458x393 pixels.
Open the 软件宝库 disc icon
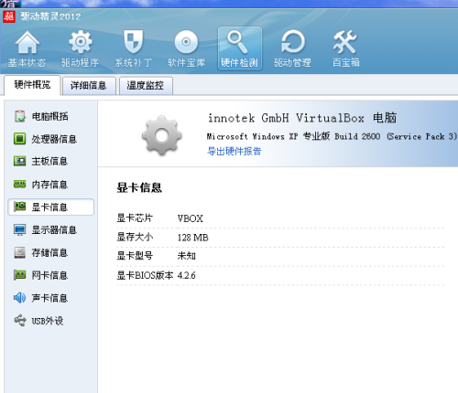pos(186,42)
